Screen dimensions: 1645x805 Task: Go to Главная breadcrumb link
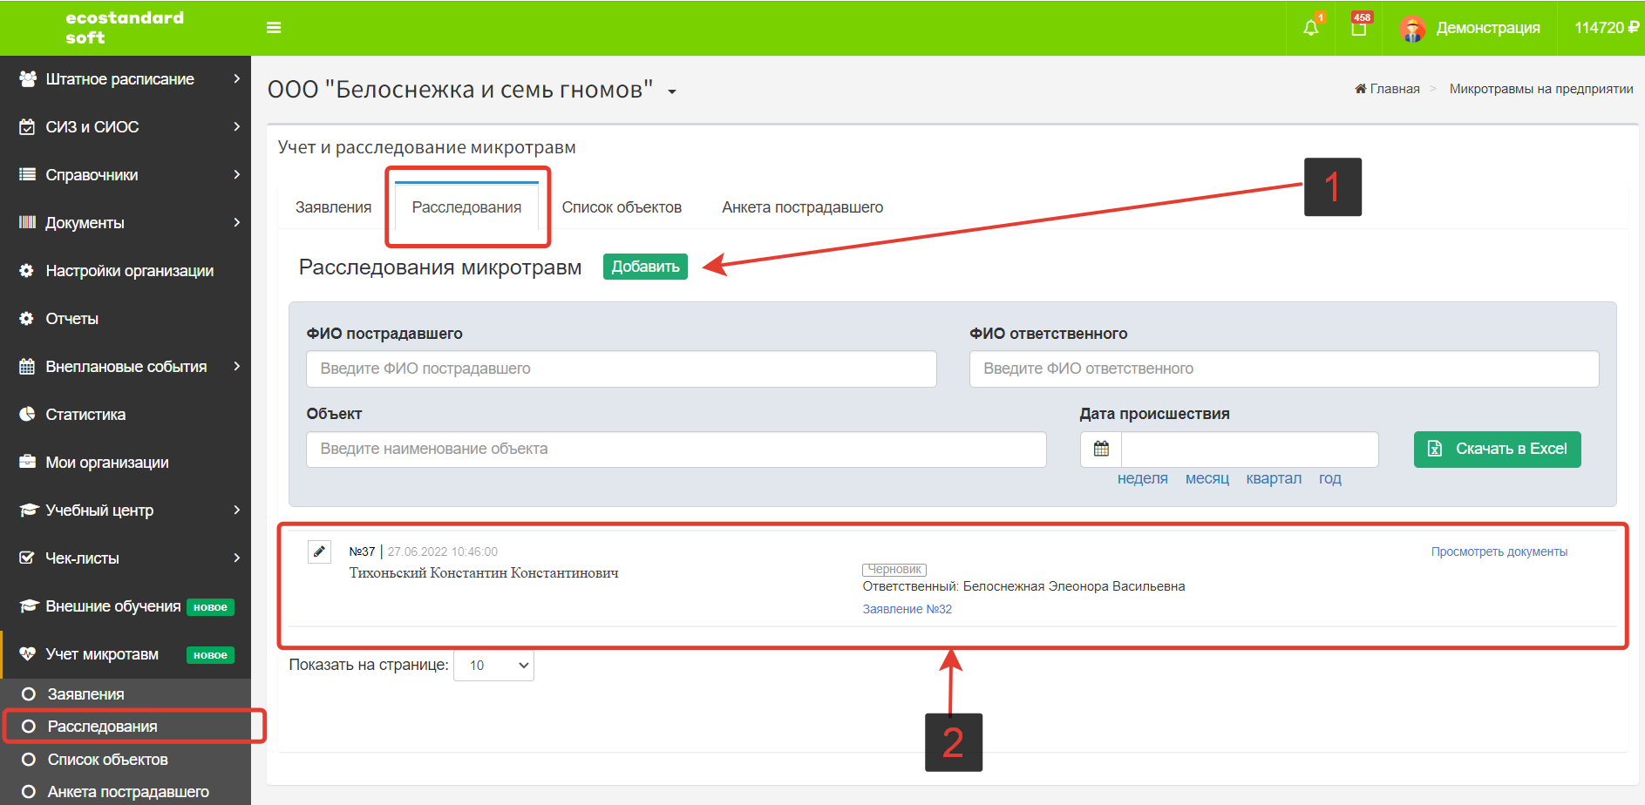[1394, 89]
